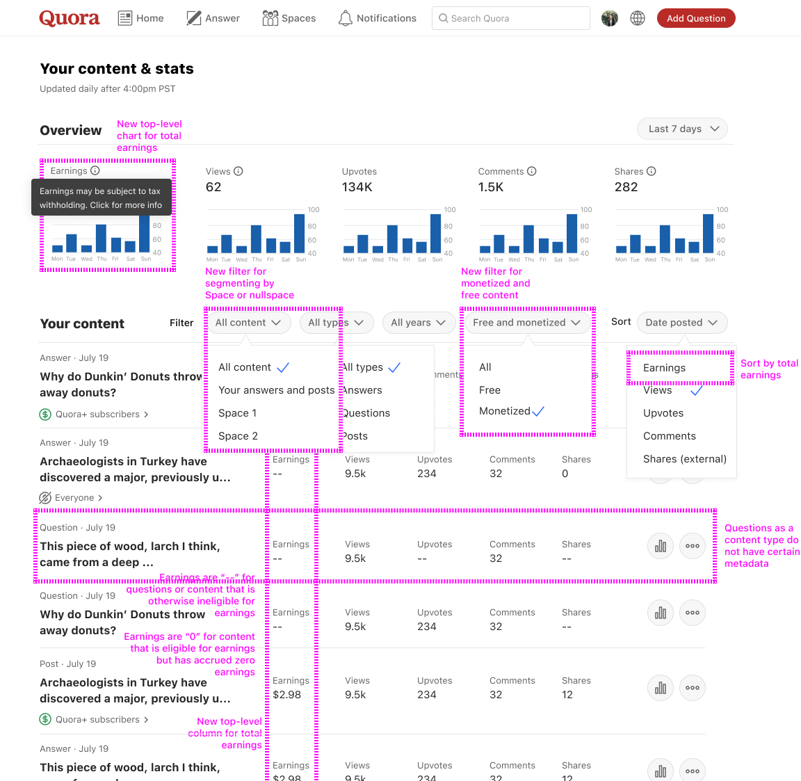801x781 pixels.
Task: Open the All types filter dropdown
Action: click(x=337, y=323)
